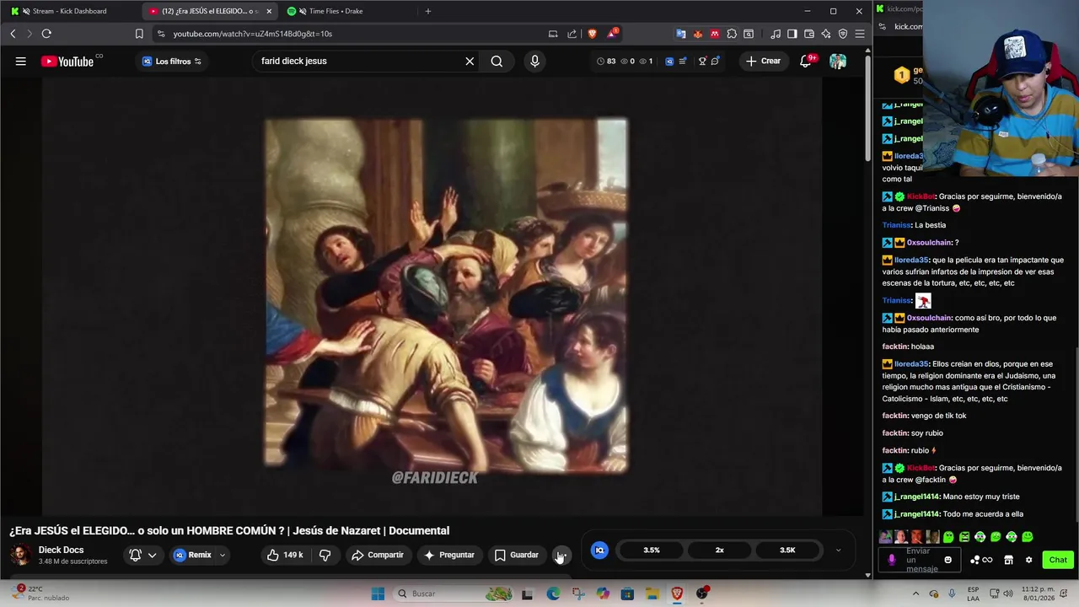Click the Preguntar button
Image resolution: width=1079 pixels, height=607 pixels.
tap(449, 555)
